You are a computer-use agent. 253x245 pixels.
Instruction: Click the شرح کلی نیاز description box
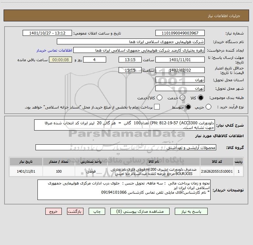tap(126, 125)
